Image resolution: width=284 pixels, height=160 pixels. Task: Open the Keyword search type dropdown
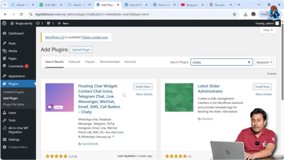pos(264,62)
